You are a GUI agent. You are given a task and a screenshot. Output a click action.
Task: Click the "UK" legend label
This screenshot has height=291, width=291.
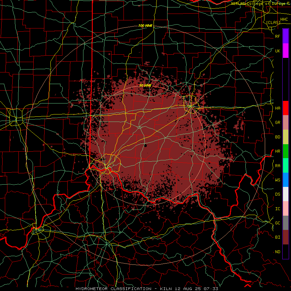[277, 51]
